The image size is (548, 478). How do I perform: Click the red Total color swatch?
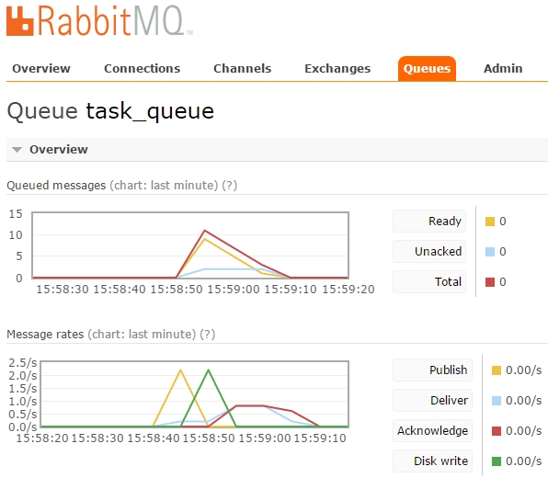click(x=490, y=282)
